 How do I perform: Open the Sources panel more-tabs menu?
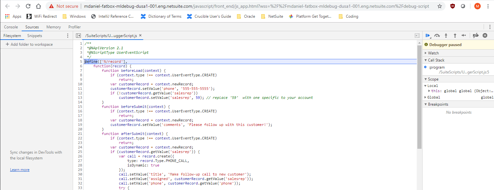pyautogui.click(x=68, y=36)
